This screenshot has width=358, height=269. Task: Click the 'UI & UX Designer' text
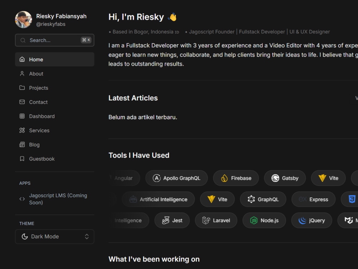(x=310, y=32)
